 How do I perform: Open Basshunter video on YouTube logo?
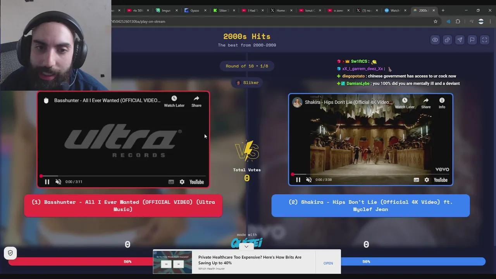coord(196,182)
